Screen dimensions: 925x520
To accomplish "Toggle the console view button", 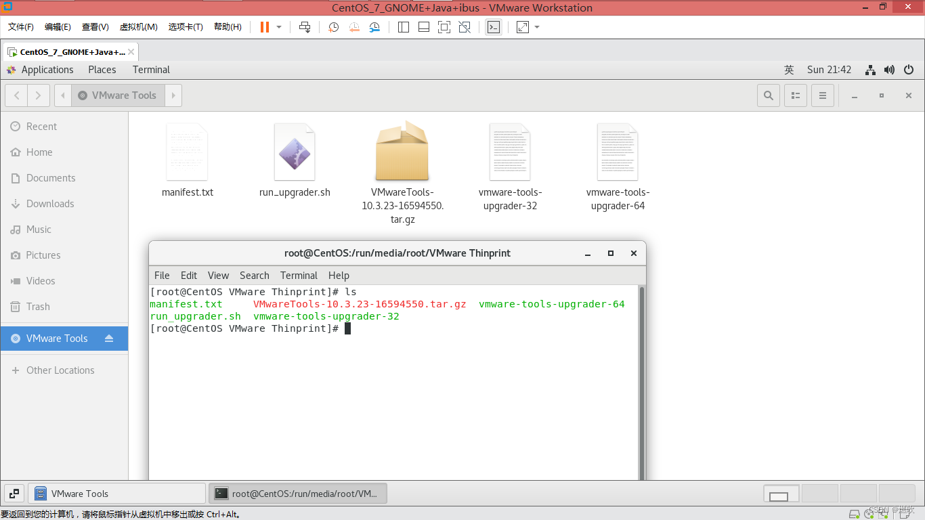I will click(494, 27).
